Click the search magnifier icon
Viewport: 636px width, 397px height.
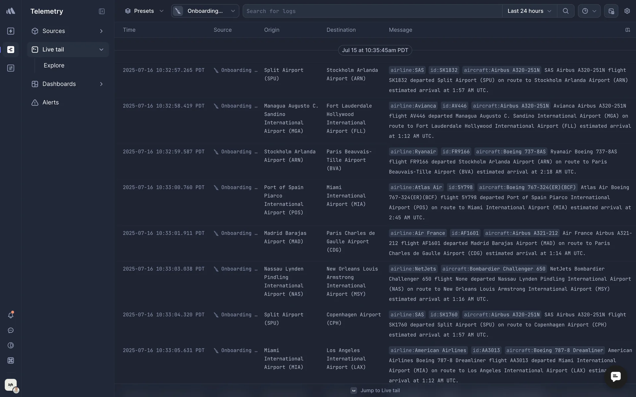click(565, 11)
